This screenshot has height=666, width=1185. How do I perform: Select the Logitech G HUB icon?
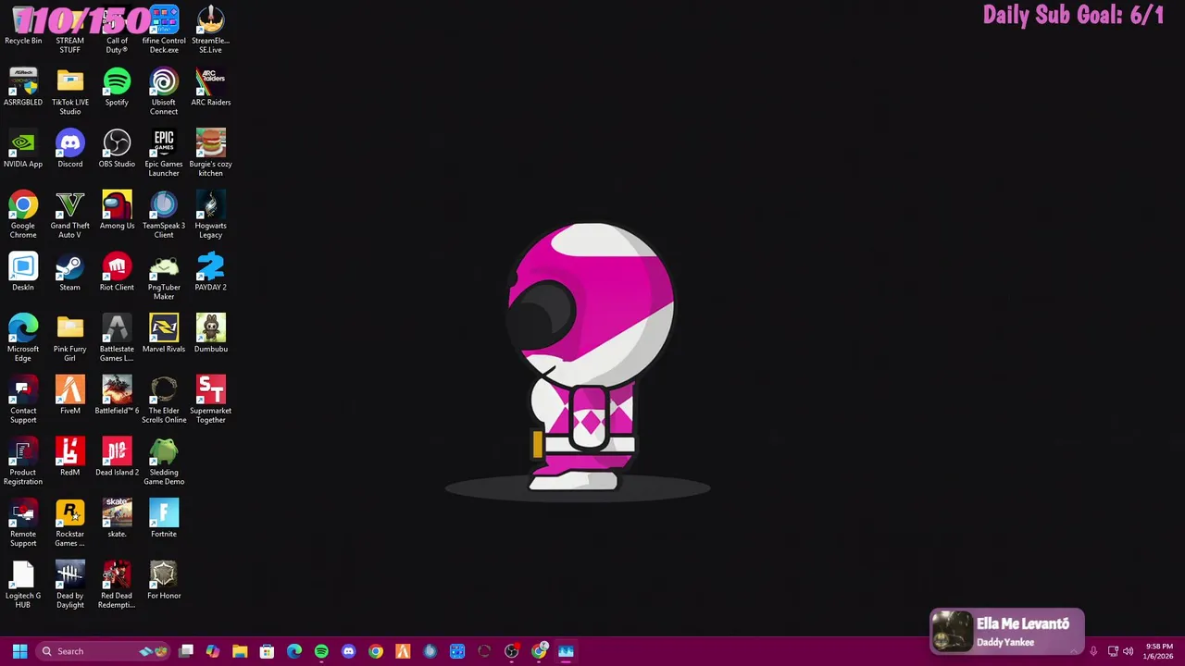coord(23,585)
